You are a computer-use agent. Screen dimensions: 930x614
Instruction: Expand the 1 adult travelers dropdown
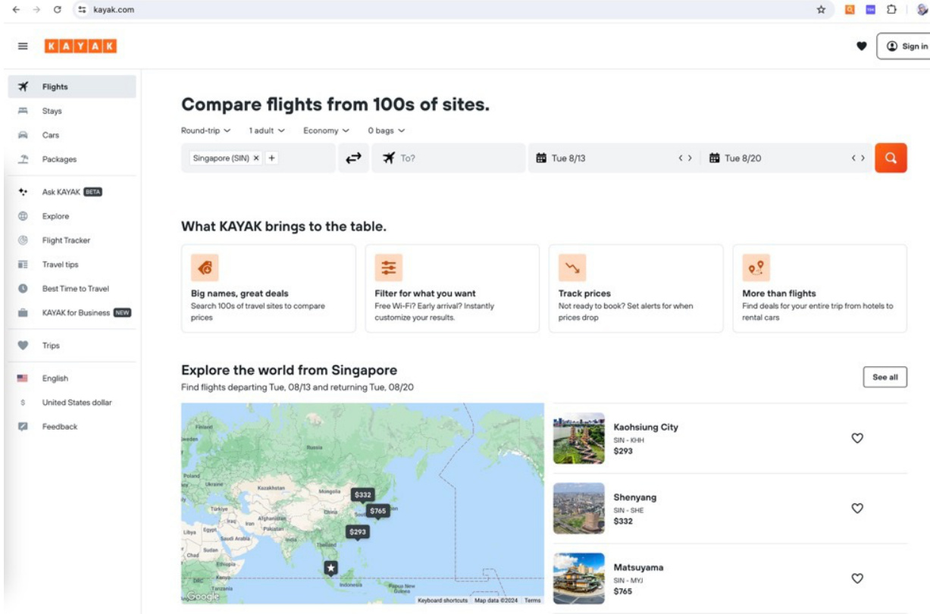tap(267, 130)
